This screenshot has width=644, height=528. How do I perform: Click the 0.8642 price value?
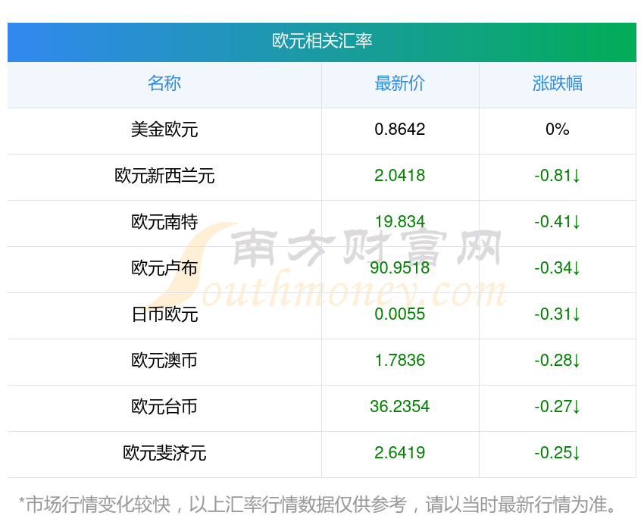click(399, 130)
